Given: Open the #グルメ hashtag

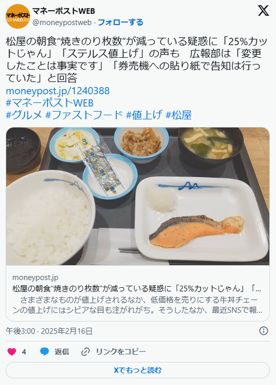Looking at the screenshot, I should [24, 115].
